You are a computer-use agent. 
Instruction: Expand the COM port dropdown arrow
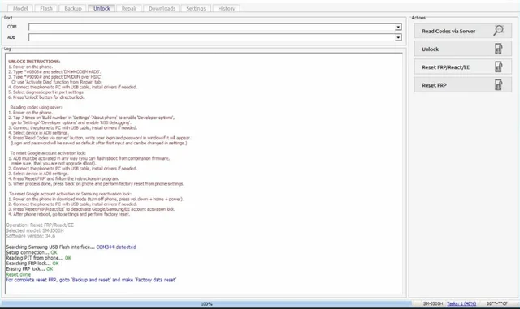coord(398,27)
